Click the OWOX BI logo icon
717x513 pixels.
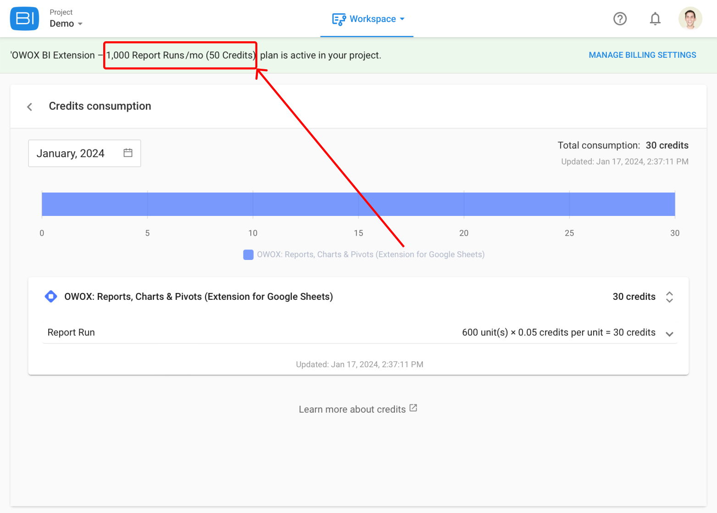coord(24,19)
